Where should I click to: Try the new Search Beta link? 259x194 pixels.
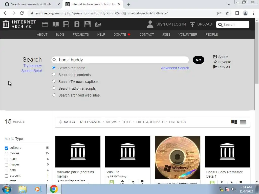point(32,68)
